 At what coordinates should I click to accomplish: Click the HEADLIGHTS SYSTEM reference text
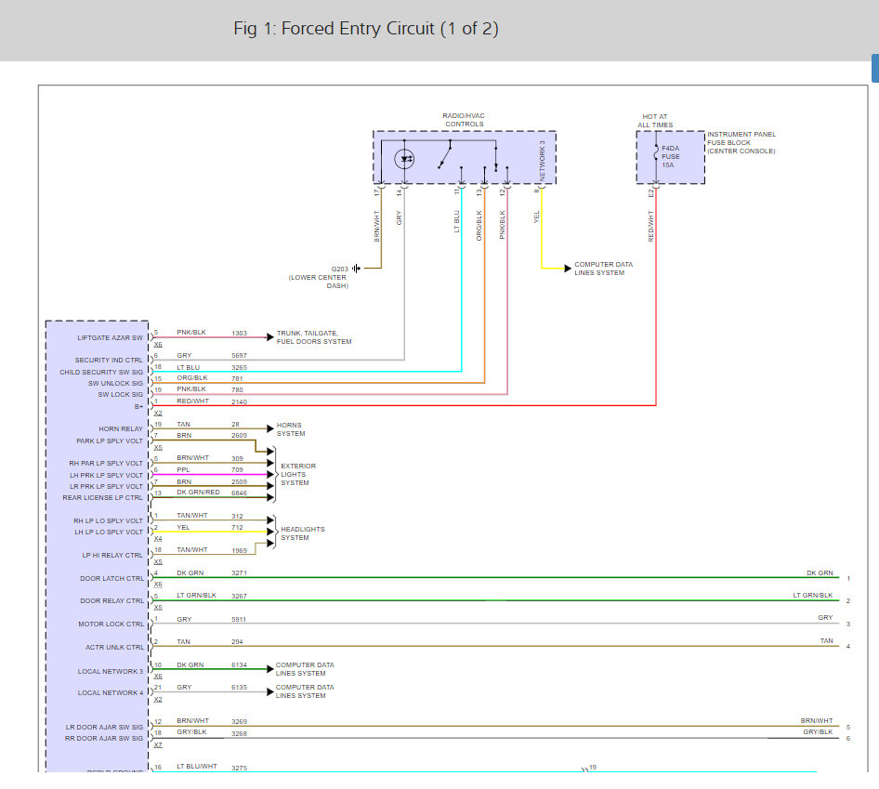pos(303,533)
